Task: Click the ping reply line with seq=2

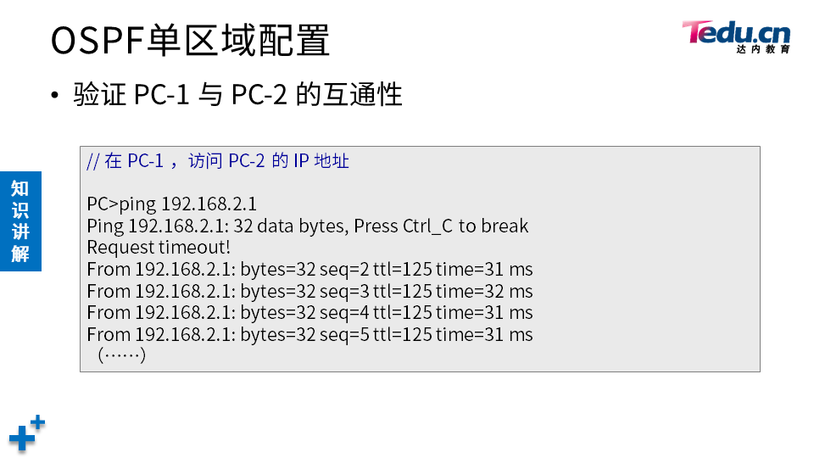Action: [309, 270]
